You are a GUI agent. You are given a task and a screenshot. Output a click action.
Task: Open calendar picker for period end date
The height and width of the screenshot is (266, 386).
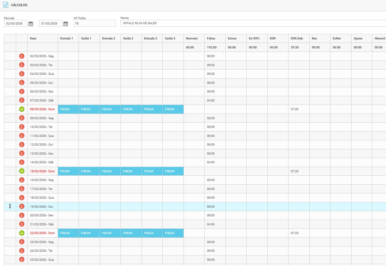[66, 24]
